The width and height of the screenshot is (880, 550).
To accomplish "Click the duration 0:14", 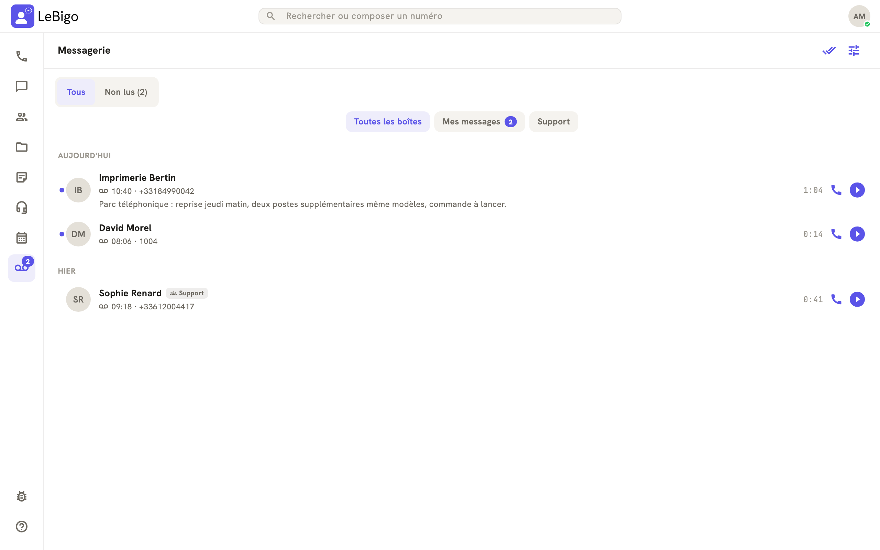I will [813, 234].
